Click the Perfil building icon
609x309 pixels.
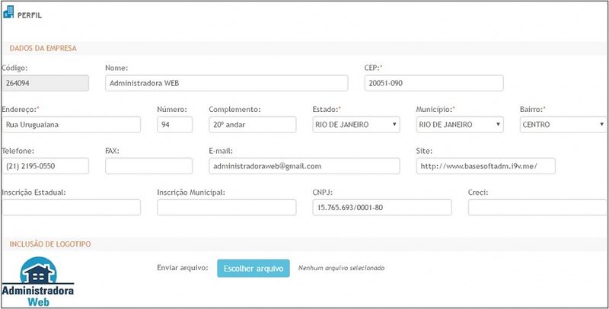coord(9,11)
